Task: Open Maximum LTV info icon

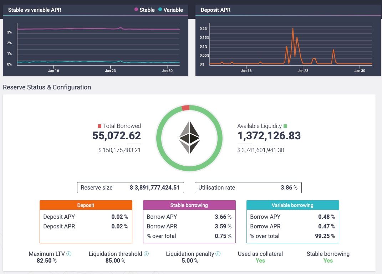Action: click(x=69, y=254)
